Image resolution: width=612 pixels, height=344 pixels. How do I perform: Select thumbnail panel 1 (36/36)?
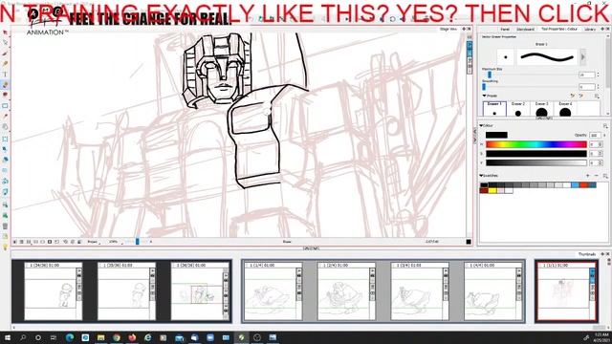200,290
